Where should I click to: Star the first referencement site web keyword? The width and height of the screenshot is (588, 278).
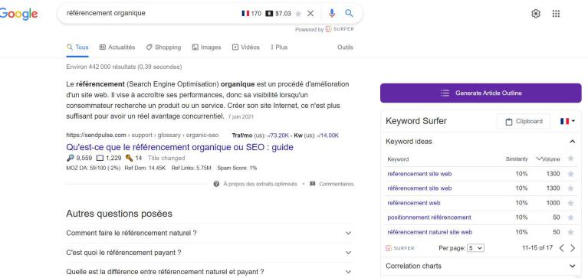coord(570,174)
